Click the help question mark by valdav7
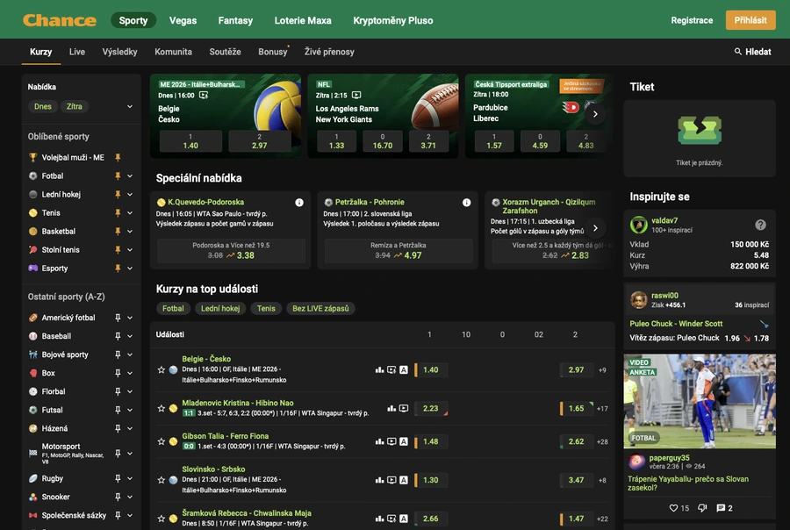790x530 pixels. [x=760, y=225]
